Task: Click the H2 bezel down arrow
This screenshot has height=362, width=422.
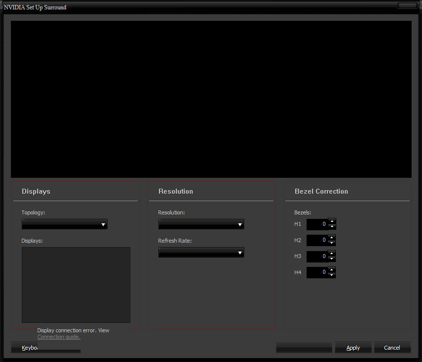Action: (x=332, y=243)
